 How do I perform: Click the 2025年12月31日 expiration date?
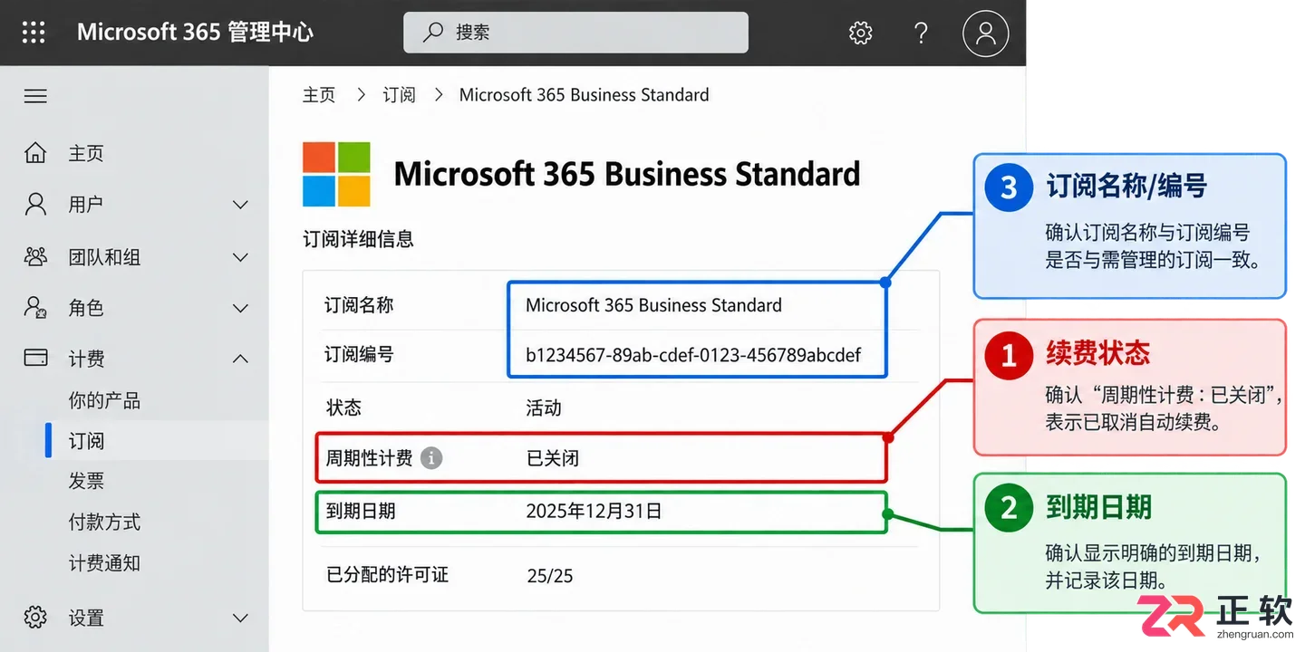point(594,511)
